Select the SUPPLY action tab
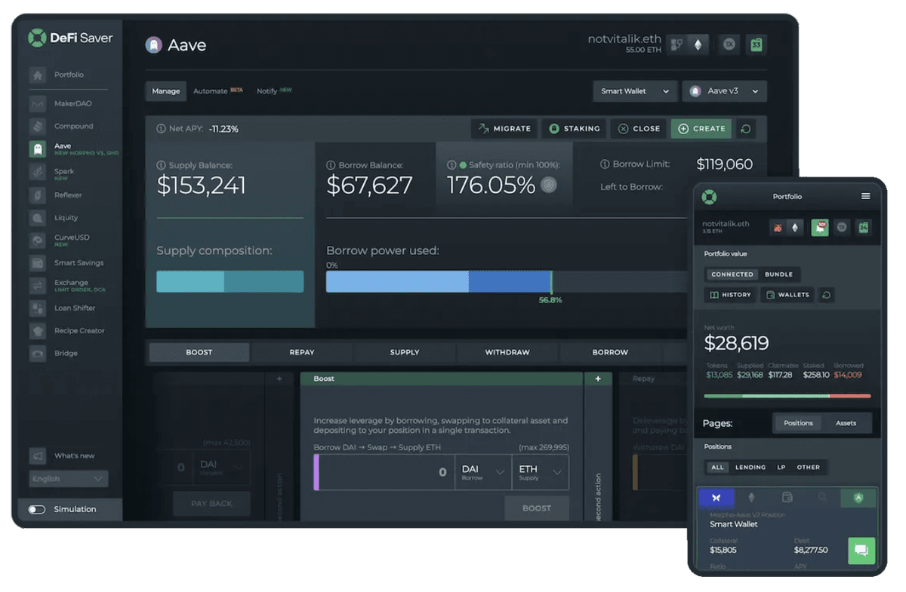The width and height of the screenshot is (906, 592). 405,352
